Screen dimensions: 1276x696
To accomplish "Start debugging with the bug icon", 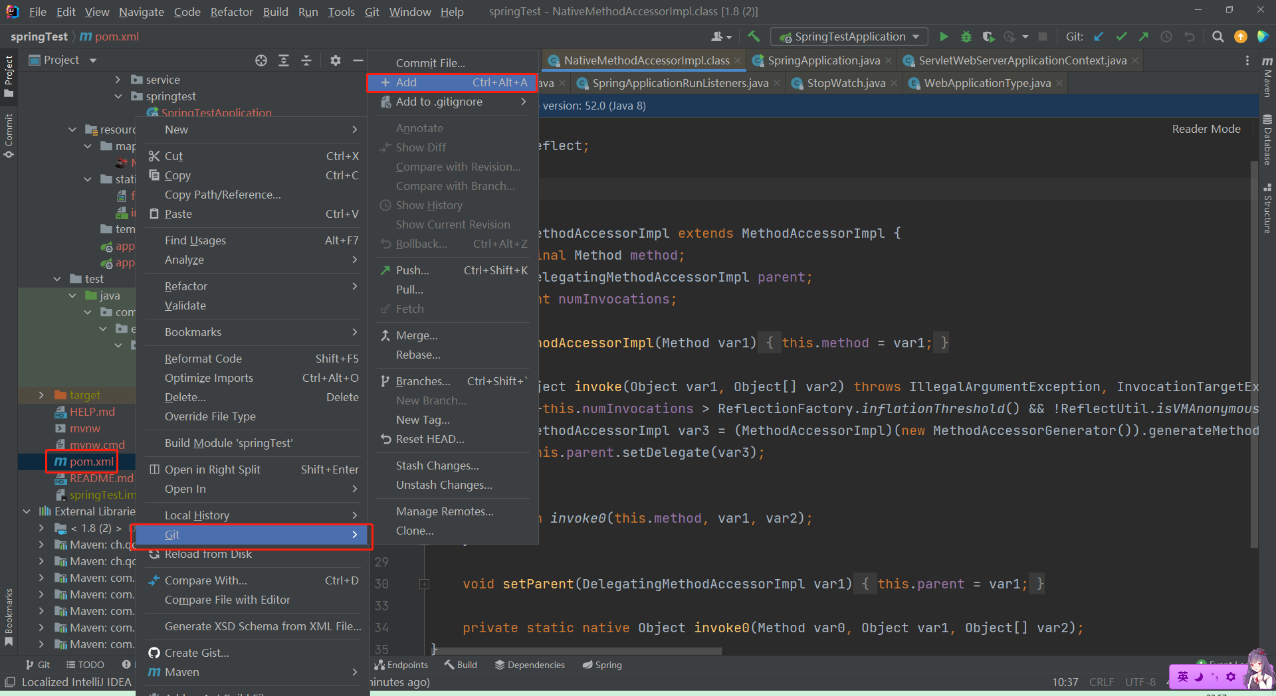I will [x=966, y=37].
